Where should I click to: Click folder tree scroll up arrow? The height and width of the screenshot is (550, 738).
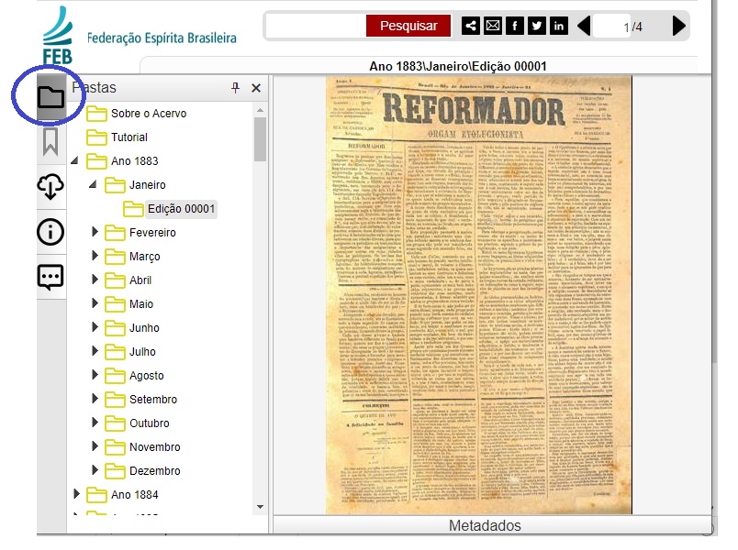(261, 110)
